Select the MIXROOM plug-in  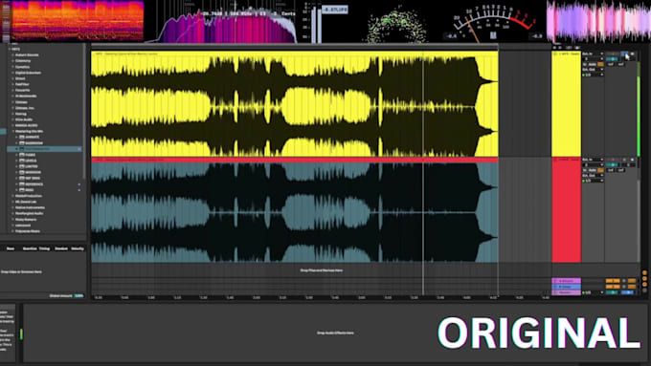coord(34,172)
